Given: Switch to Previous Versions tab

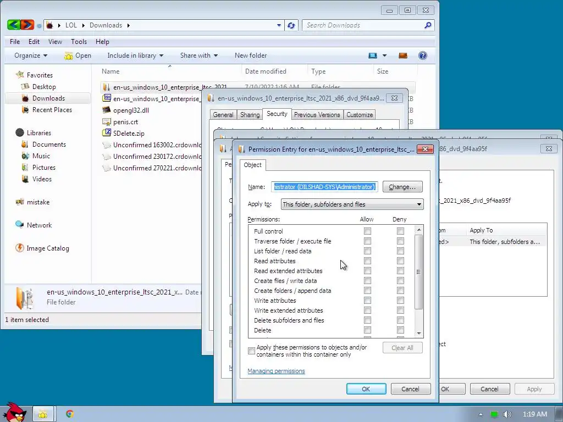Looking at the screenshot, I should [317, 115].
